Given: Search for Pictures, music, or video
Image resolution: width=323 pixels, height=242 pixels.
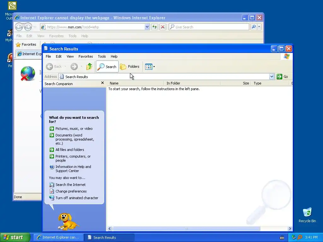Looking at the screenshot, I should click(x=71, y=129).
